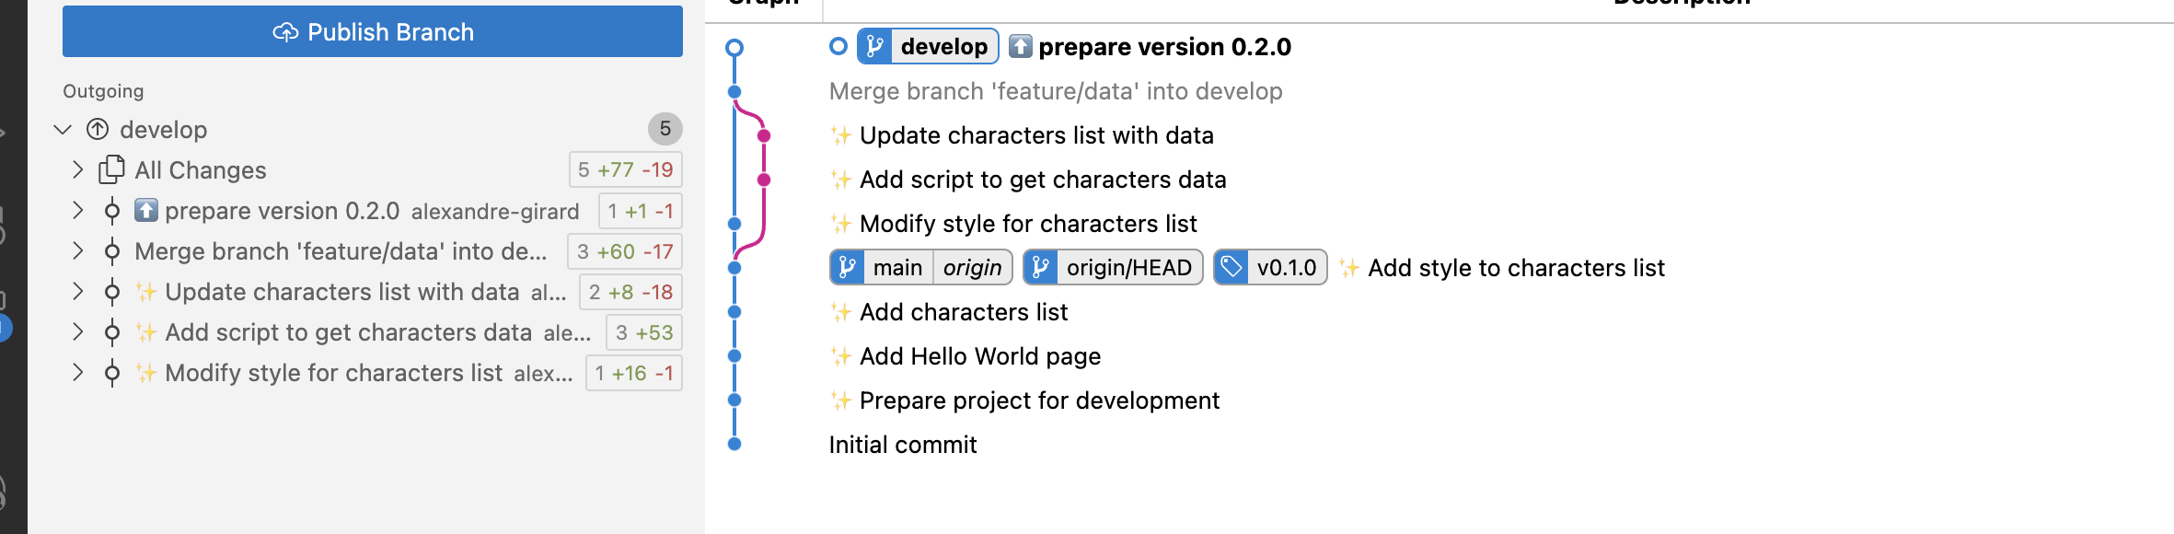Click the All Changes files icon
The image size is (2174, 534).
click(x=111, y=169)
